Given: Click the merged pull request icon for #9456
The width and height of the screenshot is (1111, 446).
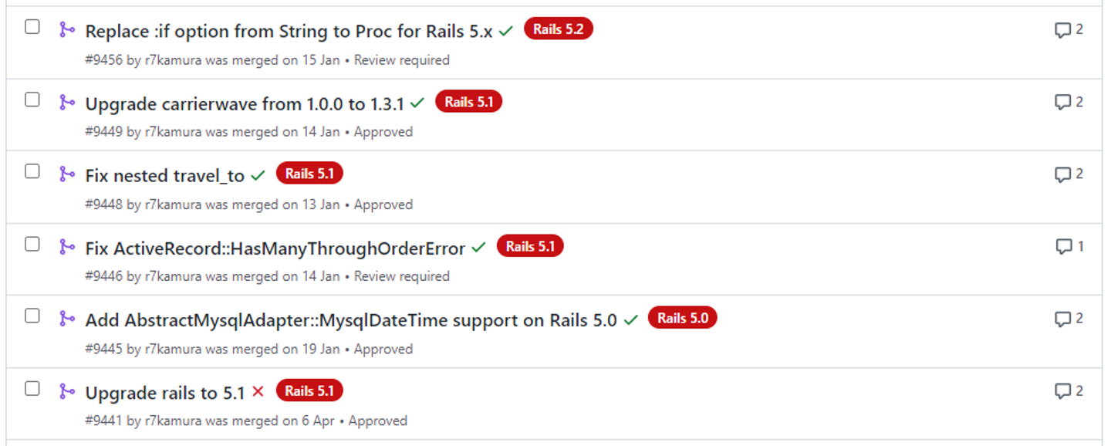Looking at the screenshot, I should [67, 30].
